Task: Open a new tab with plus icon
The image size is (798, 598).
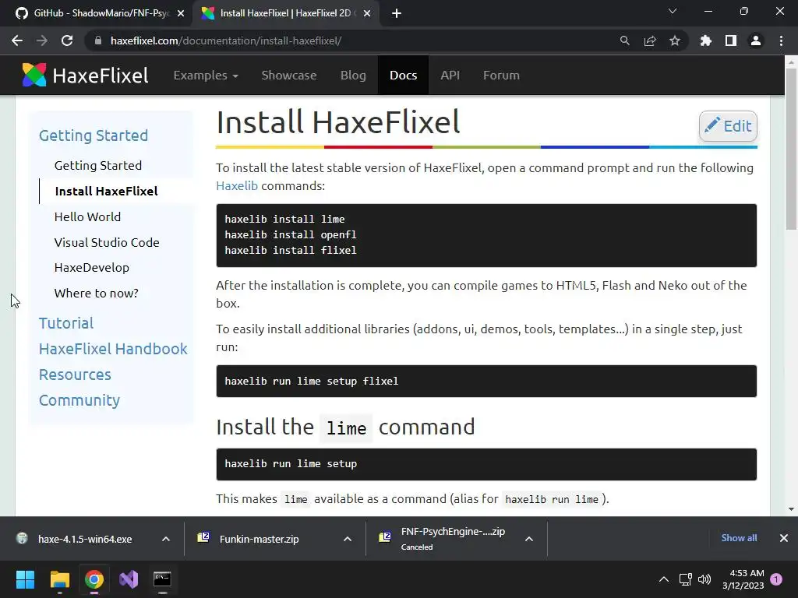Action: coord(397,13)
